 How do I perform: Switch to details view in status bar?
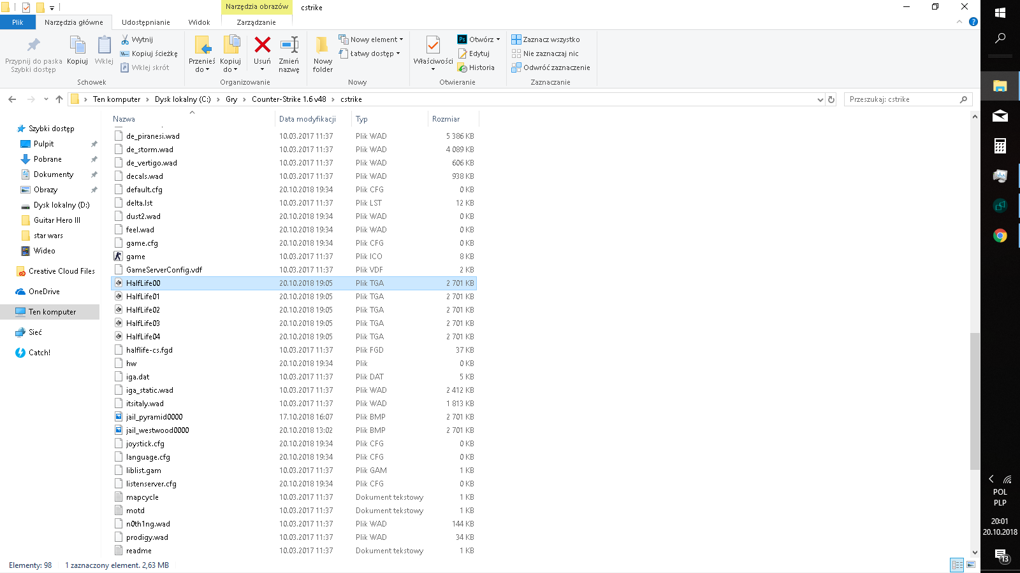point(957,565)
